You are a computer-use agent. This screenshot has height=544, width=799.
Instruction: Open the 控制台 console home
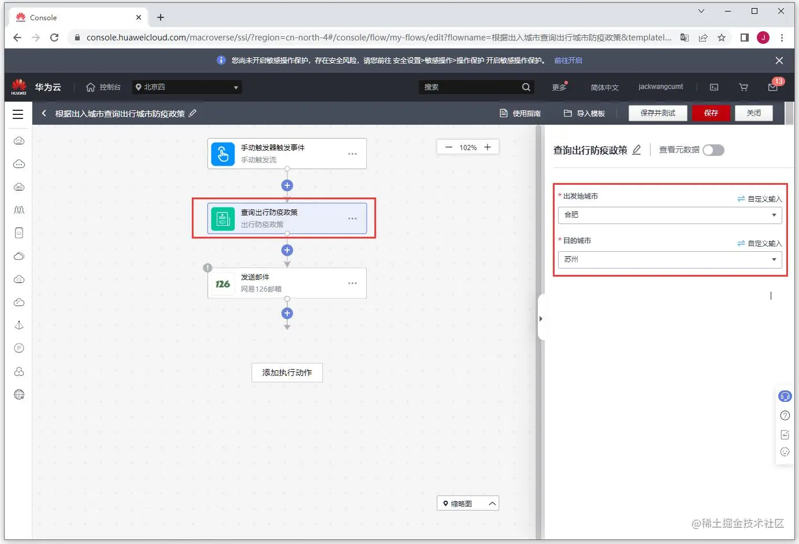click(x=103, y=87)
